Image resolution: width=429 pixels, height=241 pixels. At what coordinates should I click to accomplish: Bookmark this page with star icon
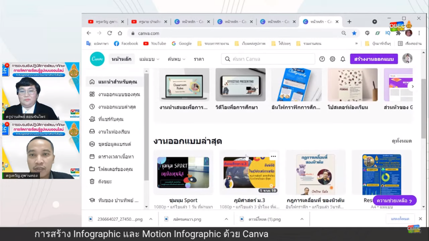click(x=354, y=33)
